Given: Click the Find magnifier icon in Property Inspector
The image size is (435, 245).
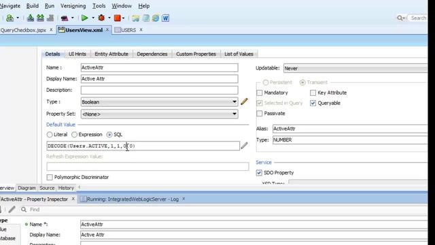Looking at the screenshot, I should click(x=24, y=210).
